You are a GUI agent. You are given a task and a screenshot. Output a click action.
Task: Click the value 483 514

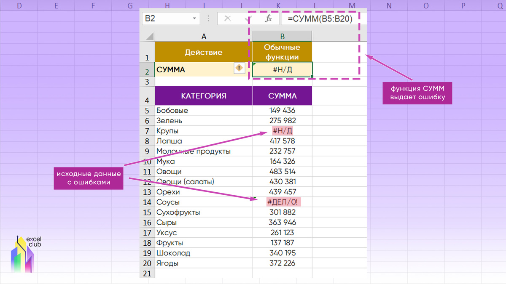[283, 172]
